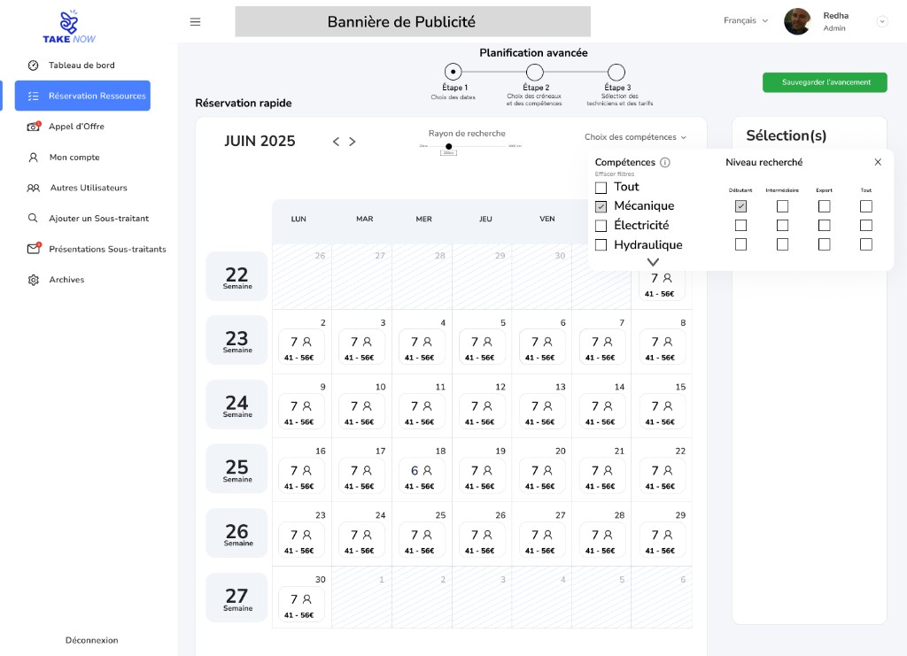
Task: Click the Compétences info icon
Action: pyautogui.click(x=665, y=163)
